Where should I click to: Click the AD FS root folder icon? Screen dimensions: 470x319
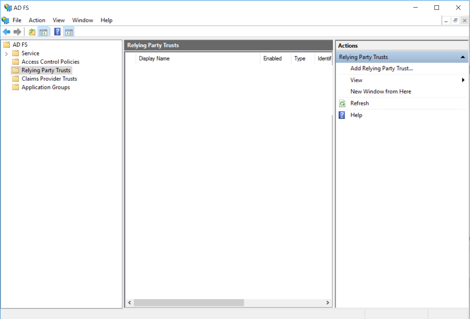(x=6, y=45)
